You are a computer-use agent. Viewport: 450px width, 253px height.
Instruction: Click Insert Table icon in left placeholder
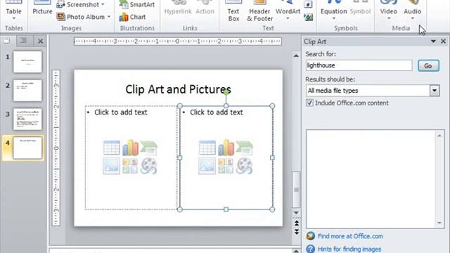click(112, 148)
